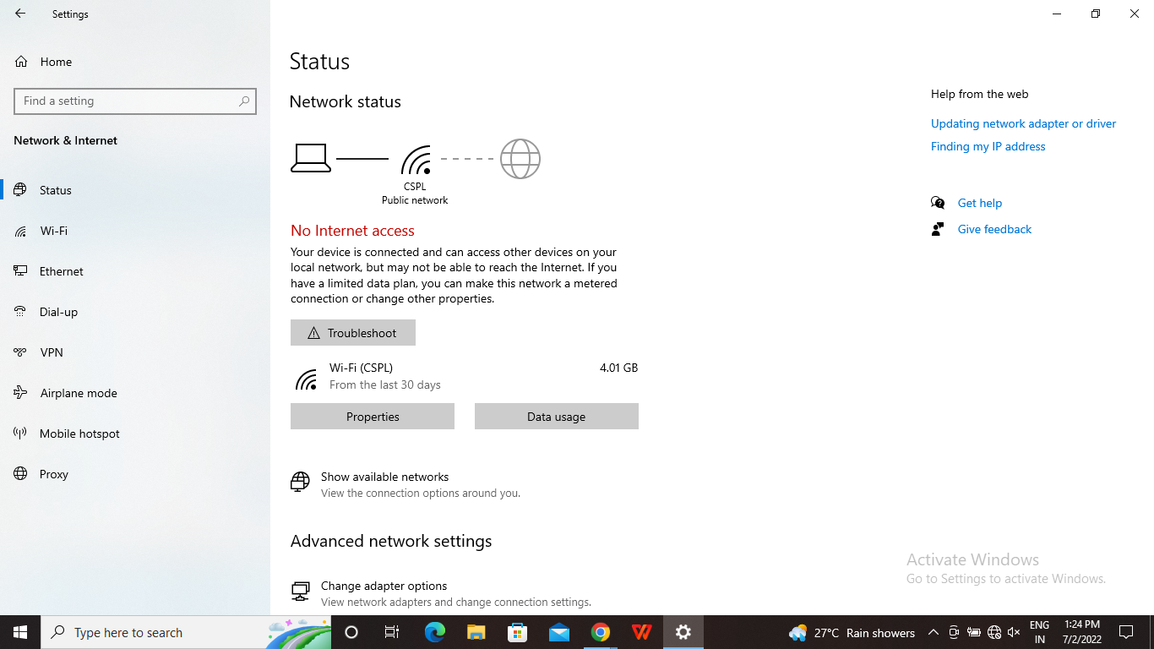
Task: Show available networks
Action: pos(384,477)
